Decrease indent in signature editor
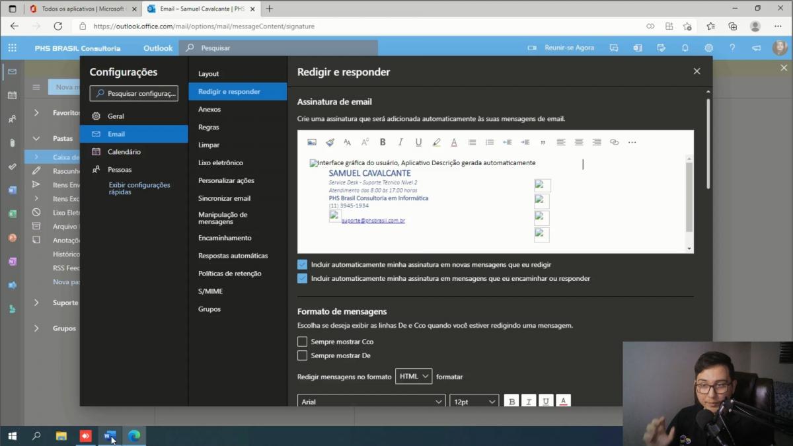Viewport: 793px width, 446px height. click(x=508, y=142)
